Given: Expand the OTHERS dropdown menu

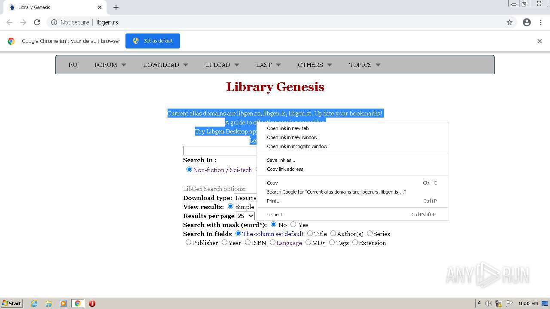Looking at the screenshot, I should tap(315, 65).
